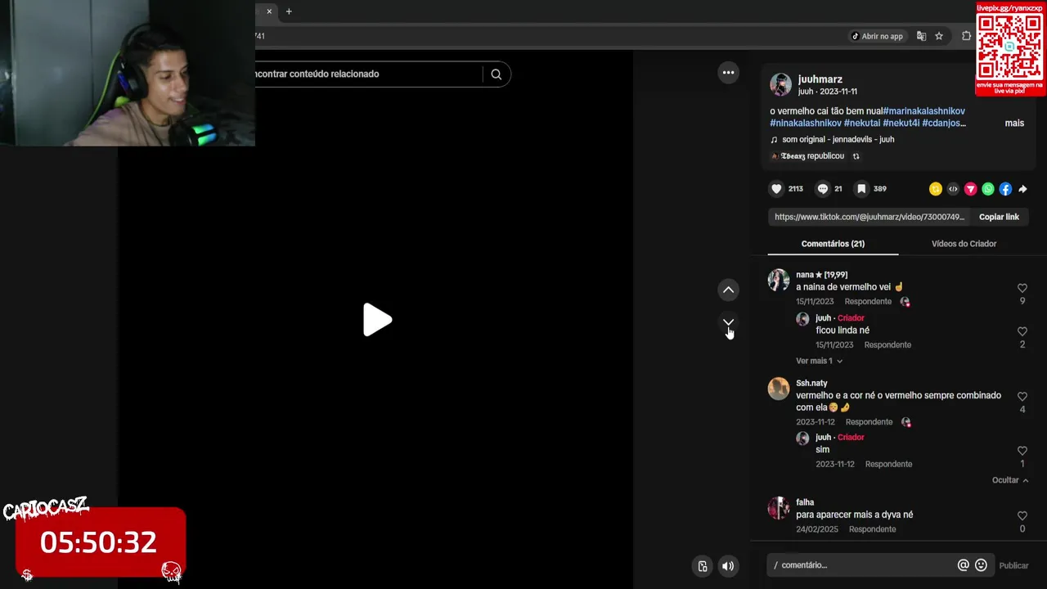Open comments via the speech bubble (21)
This screenshot has width=1047, height=589.
(x=823, y=189)
